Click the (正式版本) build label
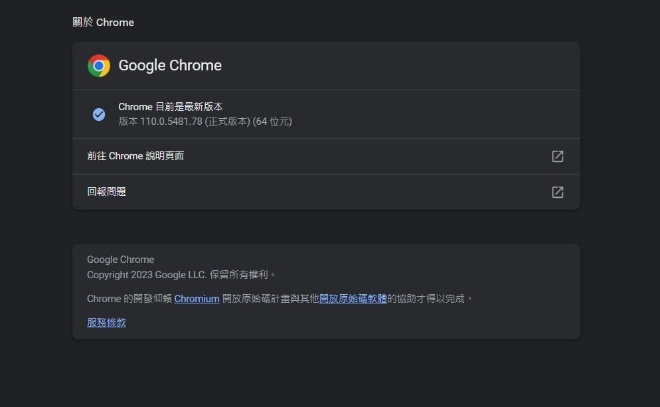The width and height of the screenshot is (660, 407). point(227,122)
